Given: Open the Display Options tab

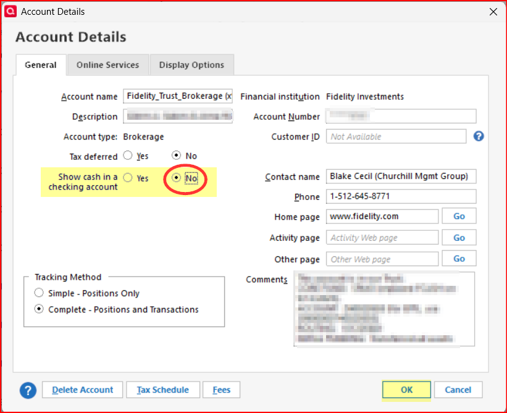Looking at the screenshot, I should click(191, 65).
